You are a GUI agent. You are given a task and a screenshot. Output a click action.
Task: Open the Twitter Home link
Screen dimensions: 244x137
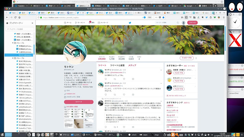(68, 23)
